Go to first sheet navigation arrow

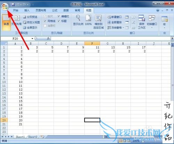coord(2,137)
